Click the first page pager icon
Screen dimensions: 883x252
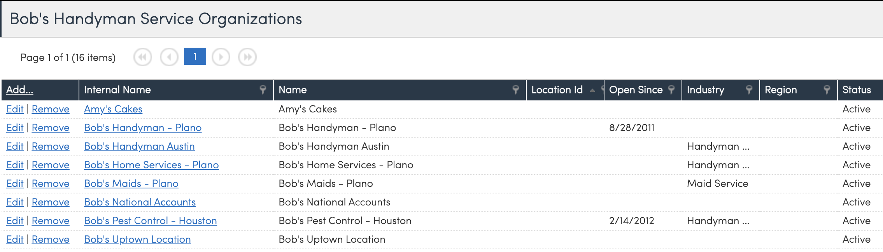coord(143,57)
